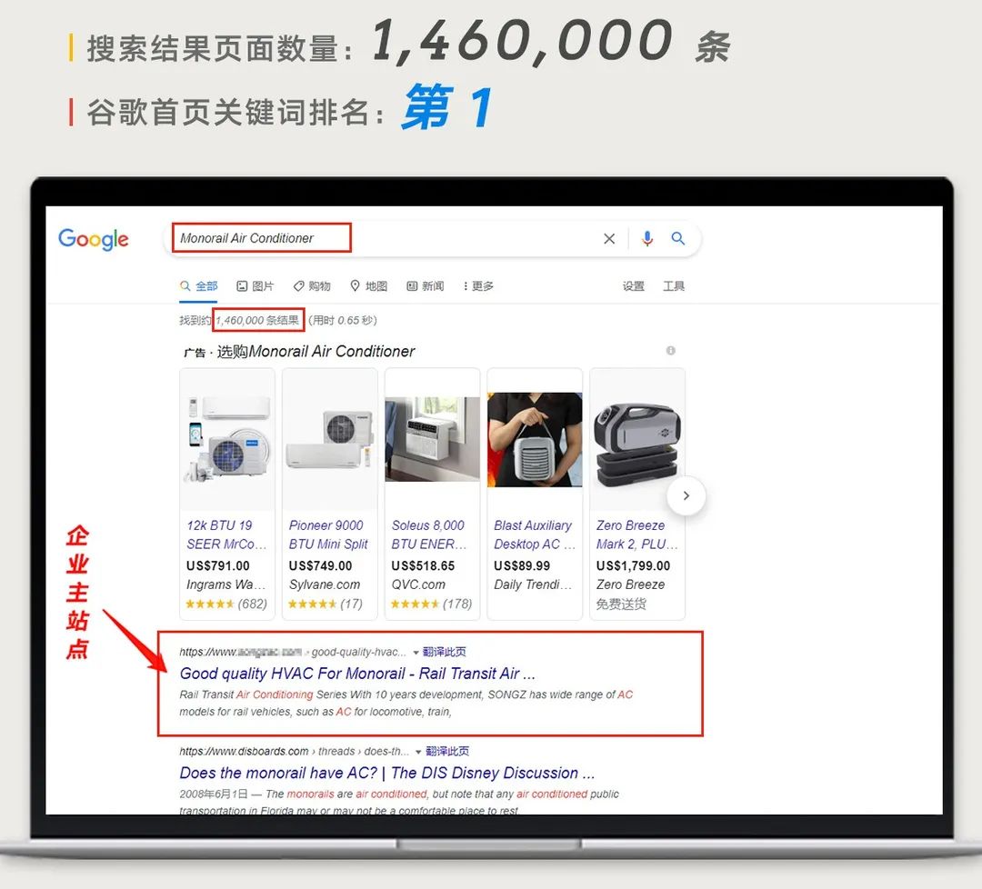Screen dimensions: 982x889
Task: Clear search text with the X icon
Action: pos(609,239)
